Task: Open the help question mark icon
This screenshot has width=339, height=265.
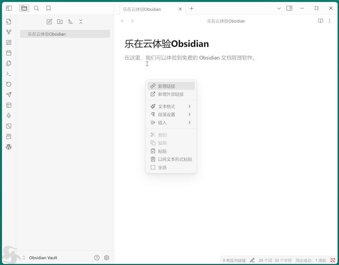Action: pyautogui.click(x=97, y=258)
